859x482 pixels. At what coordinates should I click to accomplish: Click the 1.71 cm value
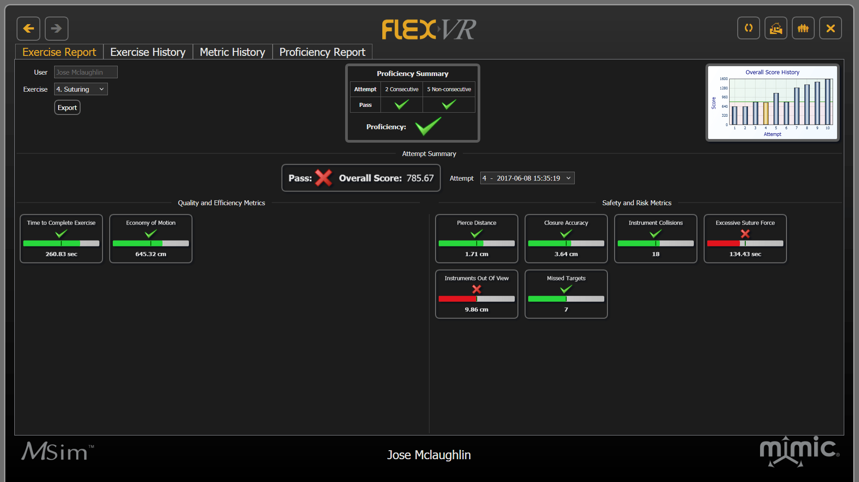pyautogui.click(x=477, y=254)
